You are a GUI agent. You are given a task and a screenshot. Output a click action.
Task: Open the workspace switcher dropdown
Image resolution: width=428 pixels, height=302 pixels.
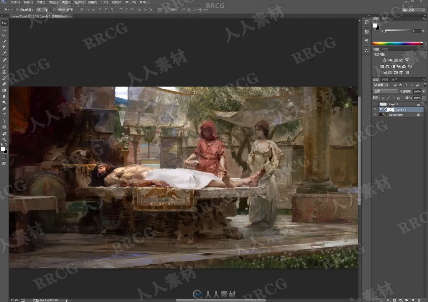[x=414, y=10]
